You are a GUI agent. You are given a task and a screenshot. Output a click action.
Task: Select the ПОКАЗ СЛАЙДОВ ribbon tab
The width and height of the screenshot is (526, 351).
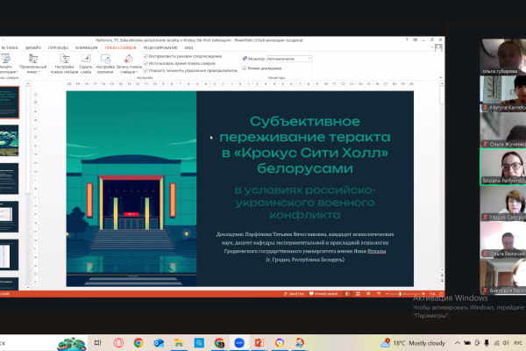(x=120, y=47)
